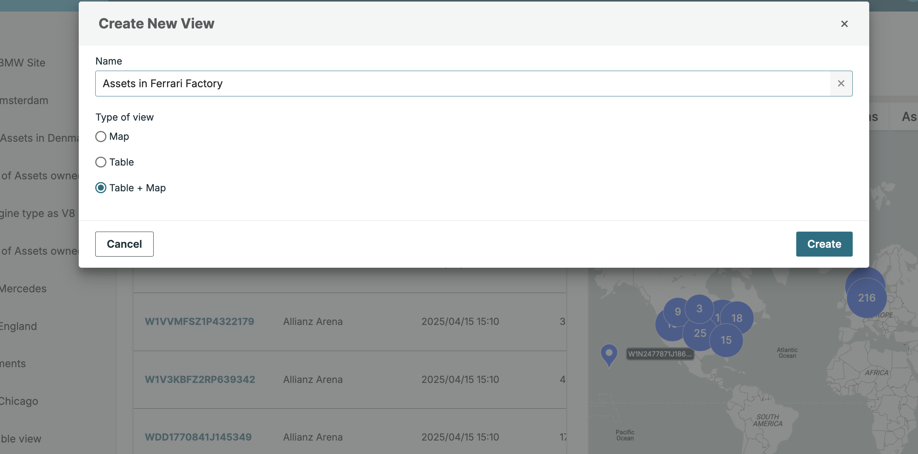
Task: Click the 216 map cluster marker
Action: (867, 298)
